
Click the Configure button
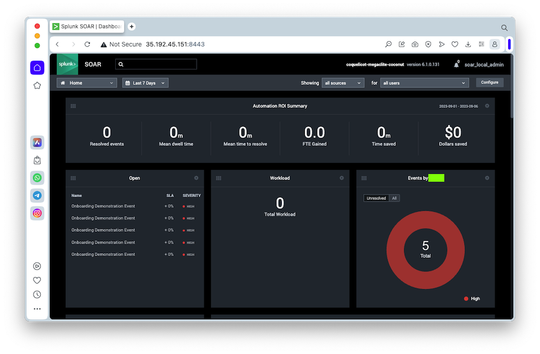pyautogui.click(x=490, y=83)
